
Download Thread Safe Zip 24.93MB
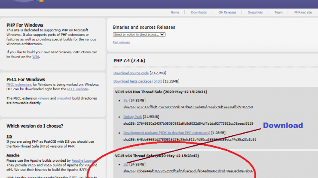click(x=126, y=164)
